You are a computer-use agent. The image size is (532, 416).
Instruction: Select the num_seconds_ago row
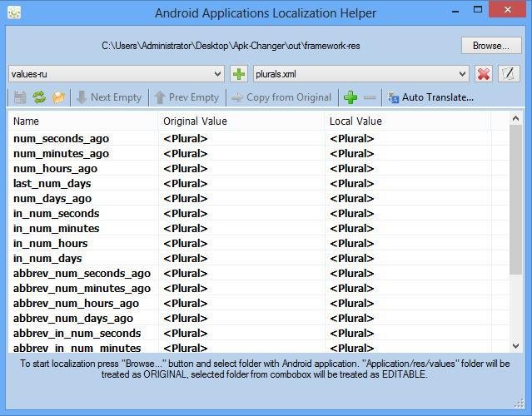coord(259,138)
